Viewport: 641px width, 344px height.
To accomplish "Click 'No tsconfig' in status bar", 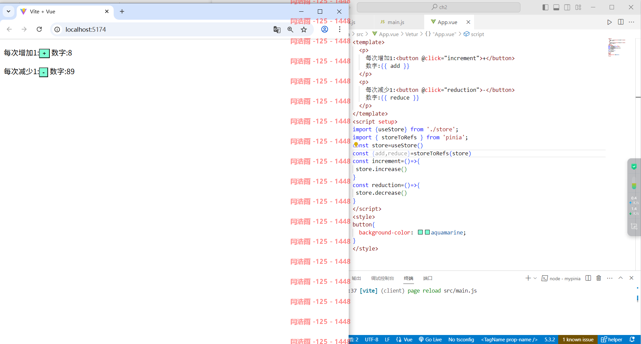I will [461, 339].
